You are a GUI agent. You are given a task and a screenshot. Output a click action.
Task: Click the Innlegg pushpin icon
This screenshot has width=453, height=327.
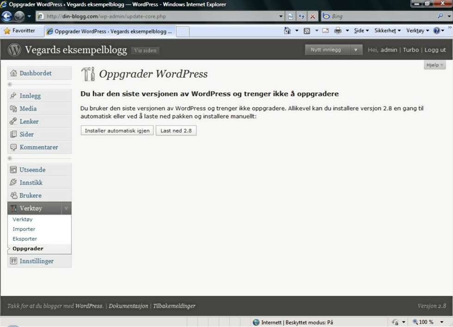[x=13, y=95]
